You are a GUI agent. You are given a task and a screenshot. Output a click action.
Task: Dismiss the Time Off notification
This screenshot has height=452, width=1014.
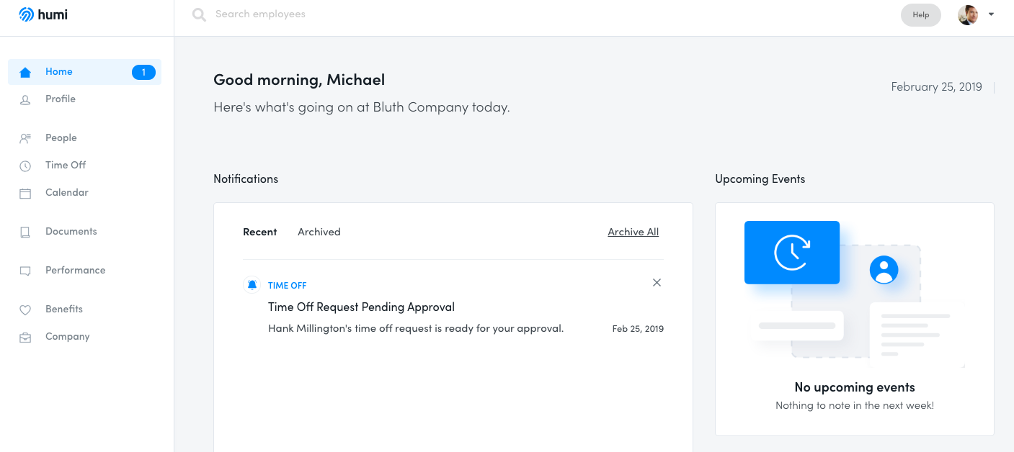tap(657, 283)
